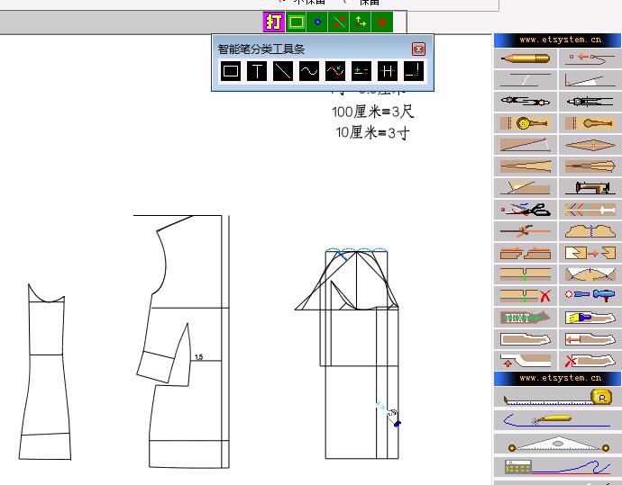
Task: Select the TEXT arrow annotation tool
Action: pyautogui.click(x=524, y=318)
